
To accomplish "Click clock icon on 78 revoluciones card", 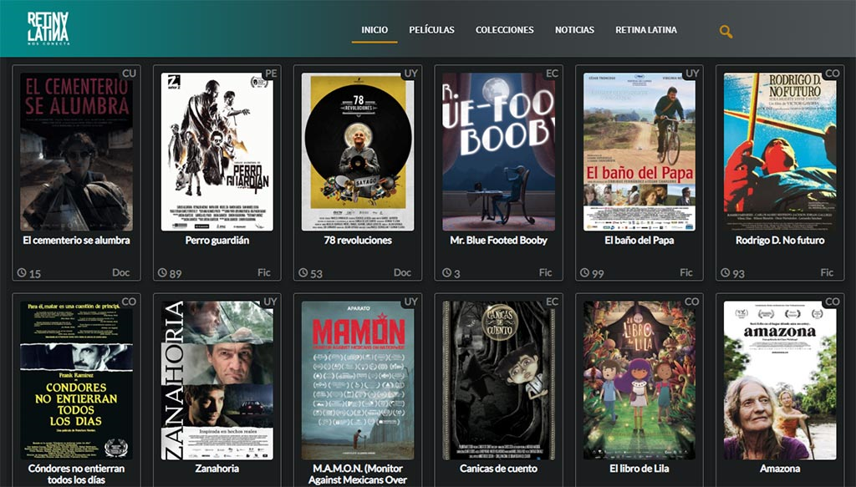I will click(303, 272).
